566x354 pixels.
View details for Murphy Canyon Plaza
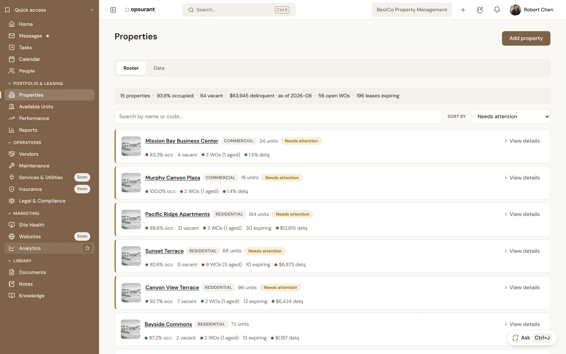(x=522, y=178)
